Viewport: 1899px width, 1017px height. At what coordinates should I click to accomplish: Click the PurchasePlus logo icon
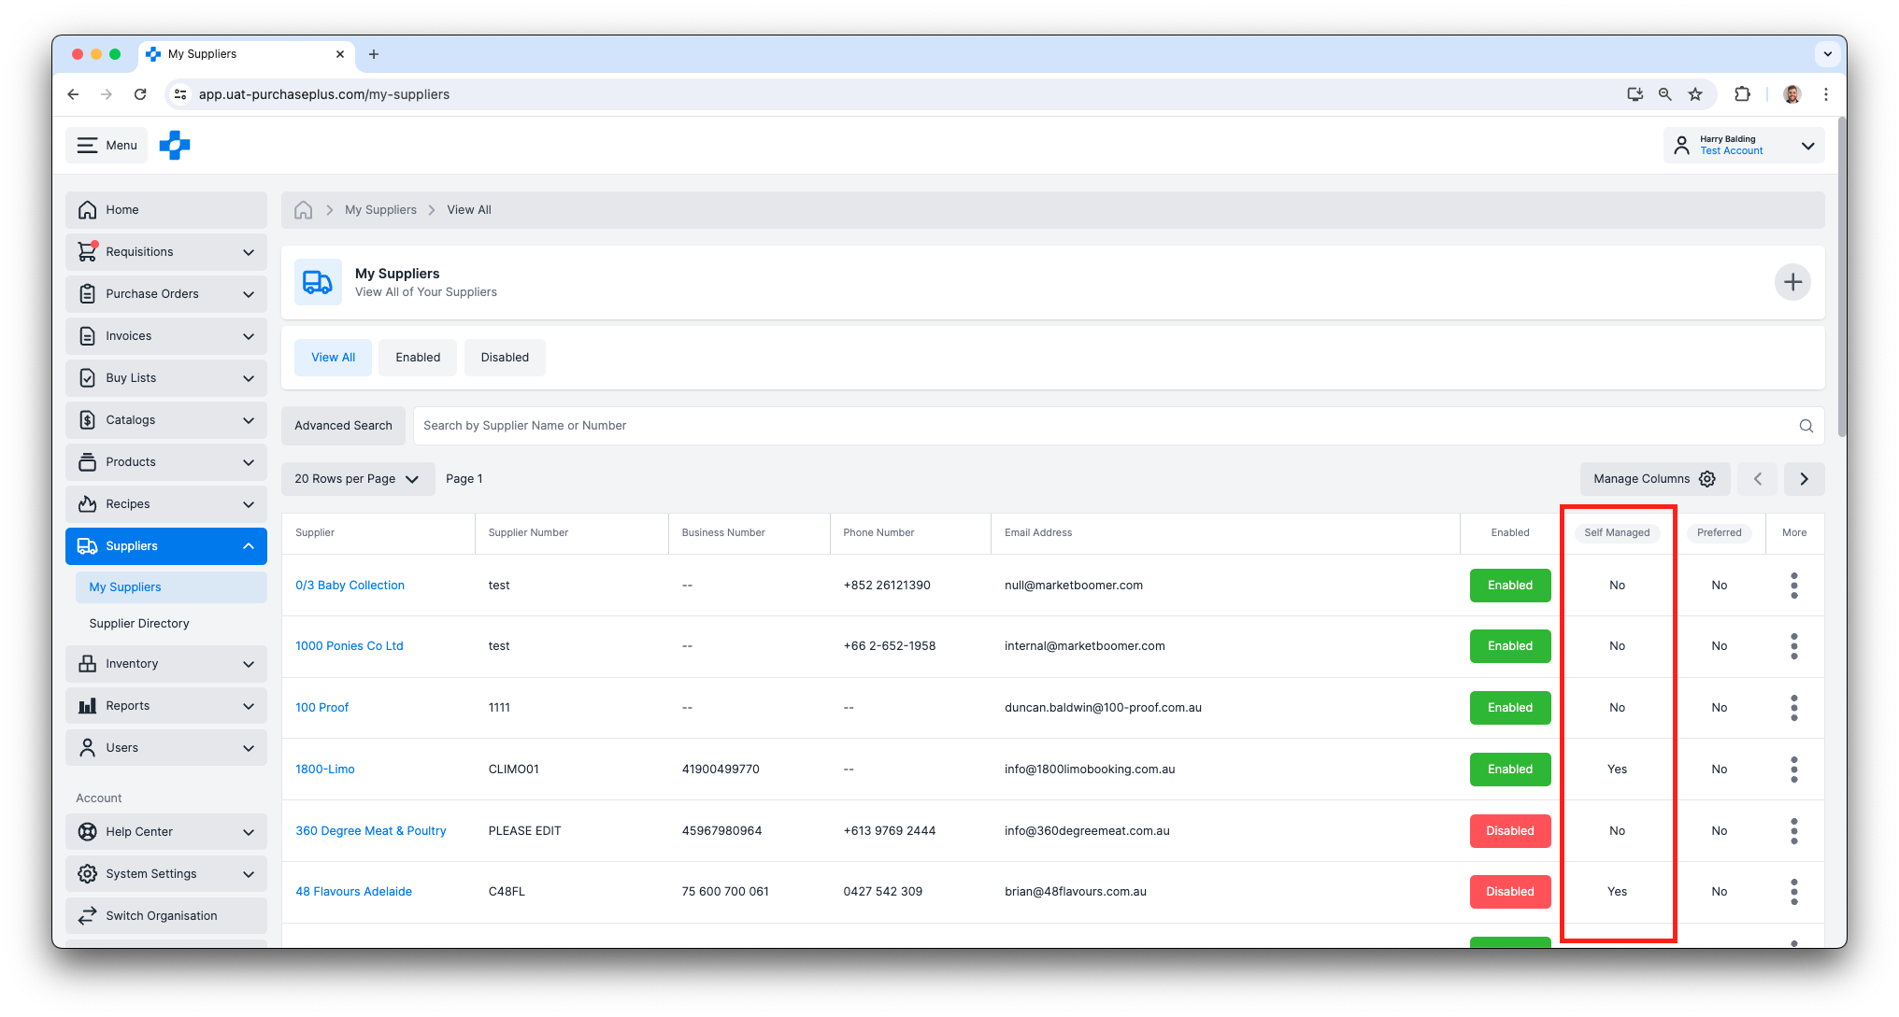pyautogui.click(x=175, y=146)
